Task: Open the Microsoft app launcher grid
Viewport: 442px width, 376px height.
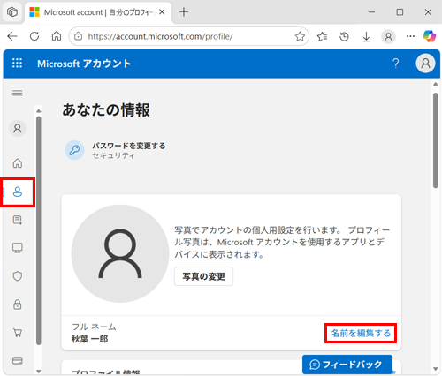Action: click(x=17, y=63)
